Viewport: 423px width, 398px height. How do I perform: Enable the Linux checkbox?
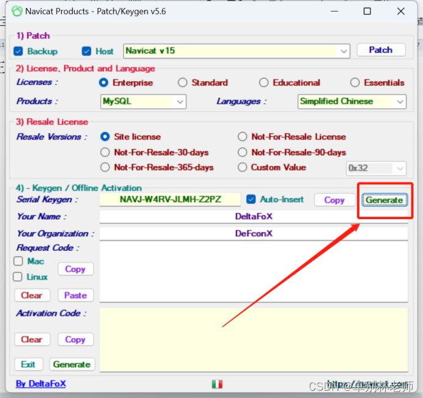click(18, 277)
